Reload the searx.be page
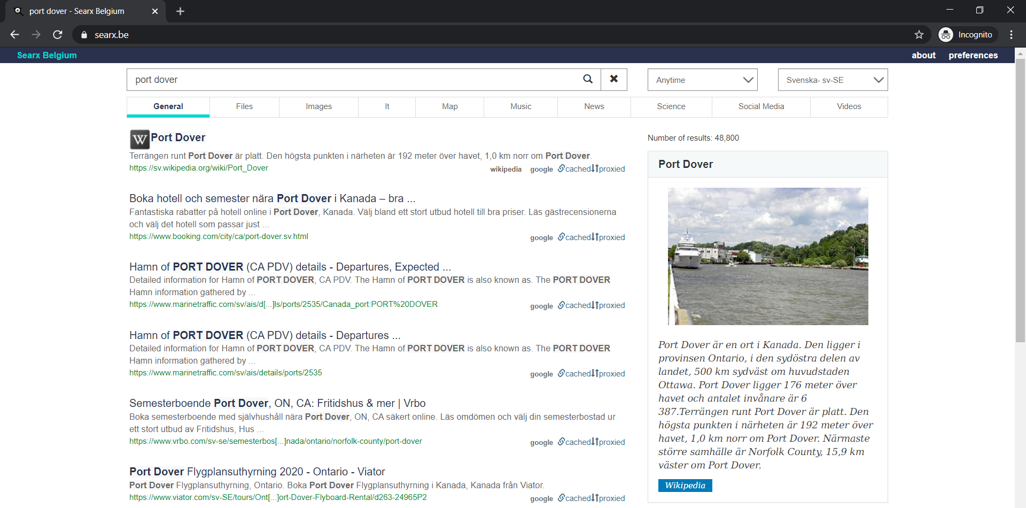This screenshot has height=508, width=1026. click(58, 35)
